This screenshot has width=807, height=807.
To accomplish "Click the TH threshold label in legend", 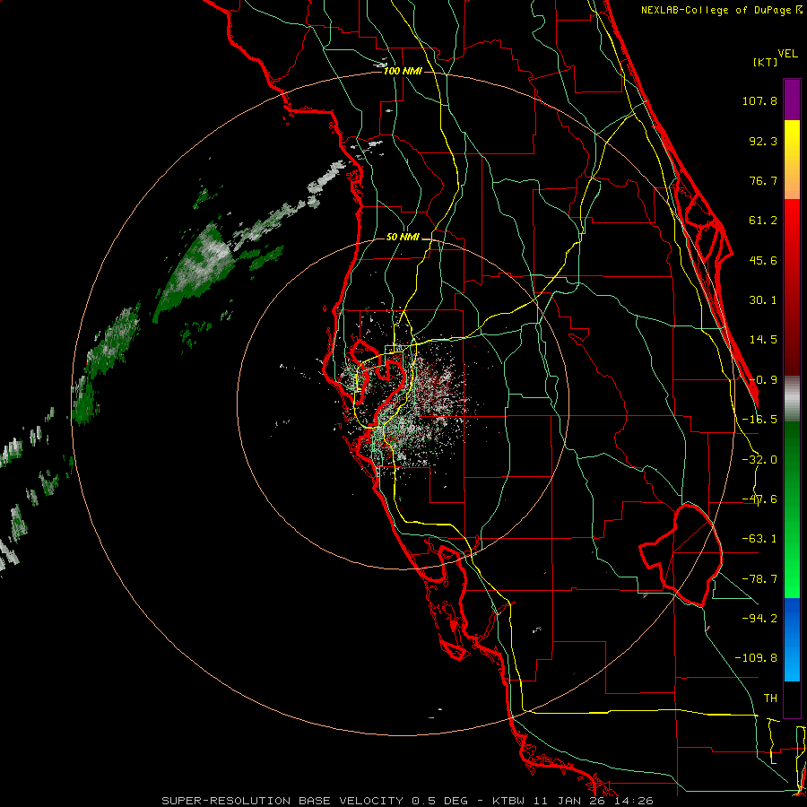I will point(770,698).
